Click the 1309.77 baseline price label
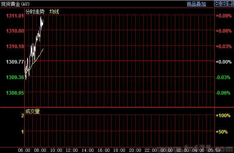Viewport: 234px width, 153px height. pos(15,62)
